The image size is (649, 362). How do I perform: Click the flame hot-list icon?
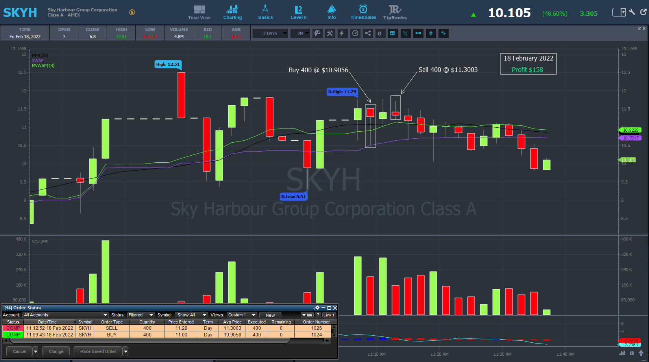coord(380,33)
